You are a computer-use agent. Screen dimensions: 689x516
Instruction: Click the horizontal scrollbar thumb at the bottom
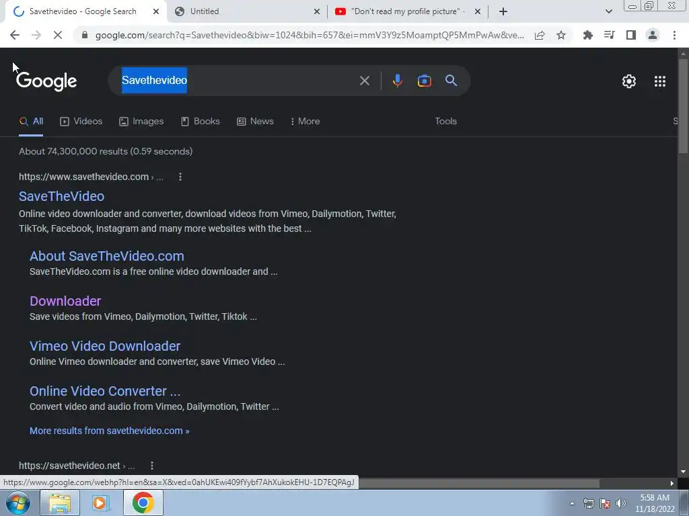tap(479, 483)
